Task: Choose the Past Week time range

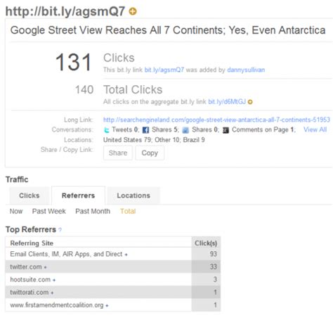Action: coord(49,211)
